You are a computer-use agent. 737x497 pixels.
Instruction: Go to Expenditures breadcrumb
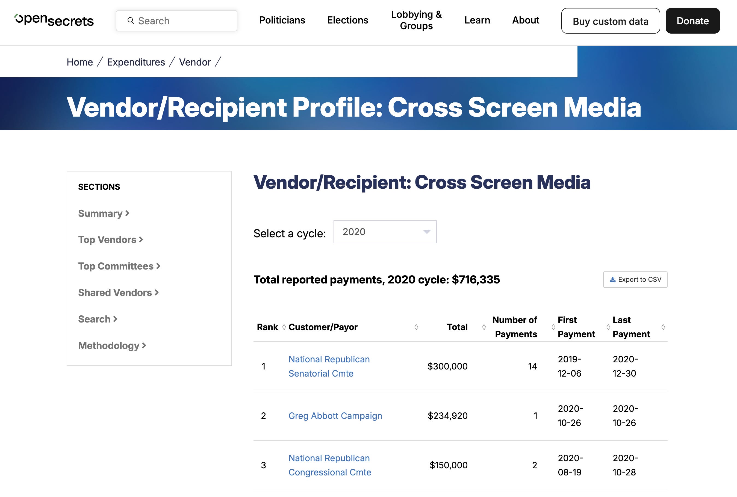136,62
